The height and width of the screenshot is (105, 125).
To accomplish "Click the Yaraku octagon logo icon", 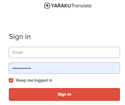I will coord(47,6).
